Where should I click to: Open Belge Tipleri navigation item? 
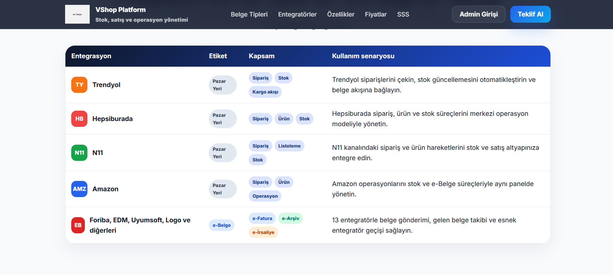click(249, 14)
